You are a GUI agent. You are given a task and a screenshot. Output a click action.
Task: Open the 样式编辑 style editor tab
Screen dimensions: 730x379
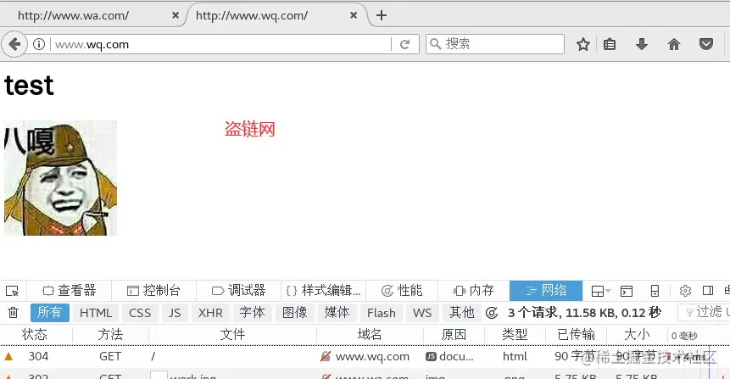(x=324, y=291)
